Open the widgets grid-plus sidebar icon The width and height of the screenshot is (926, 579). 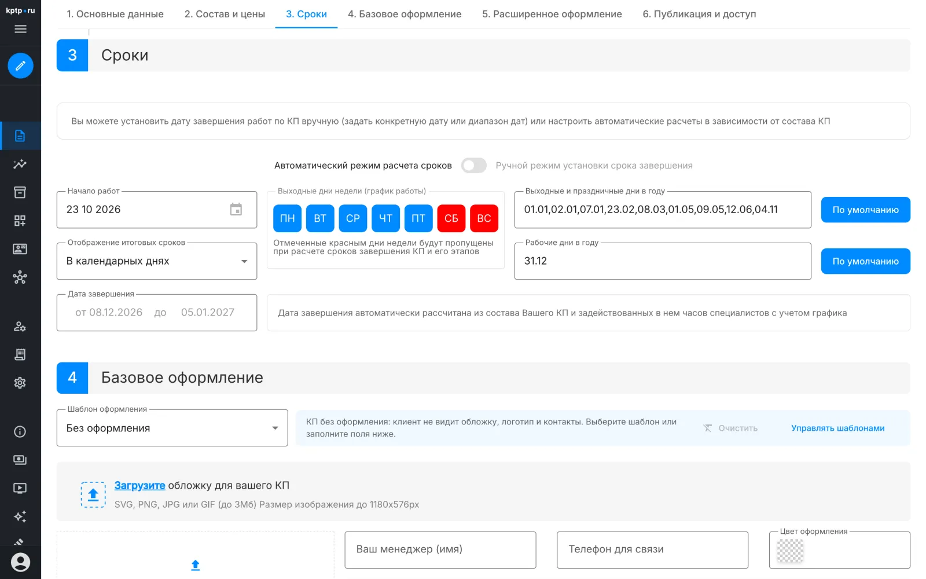tap(20, 221)
